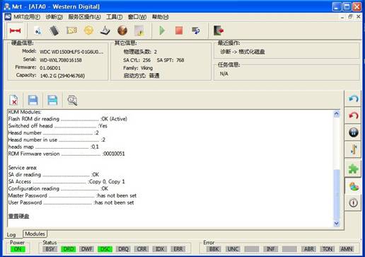Click the blue arrows transfer icon

click(196, 30)
